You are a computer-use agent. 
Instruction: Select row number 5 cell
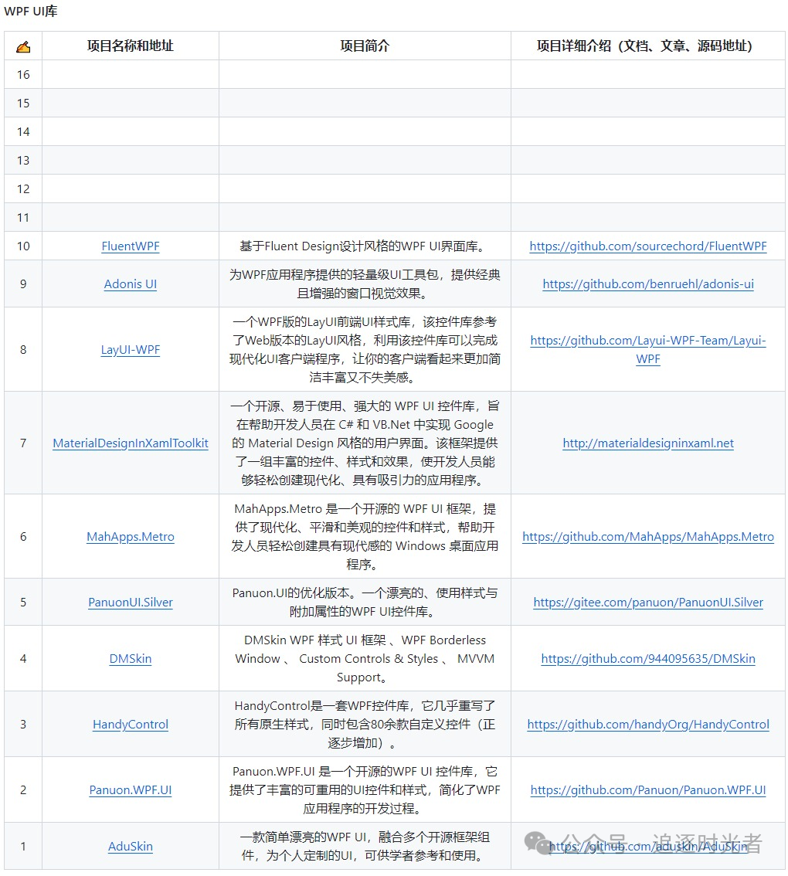pos(23,603)
